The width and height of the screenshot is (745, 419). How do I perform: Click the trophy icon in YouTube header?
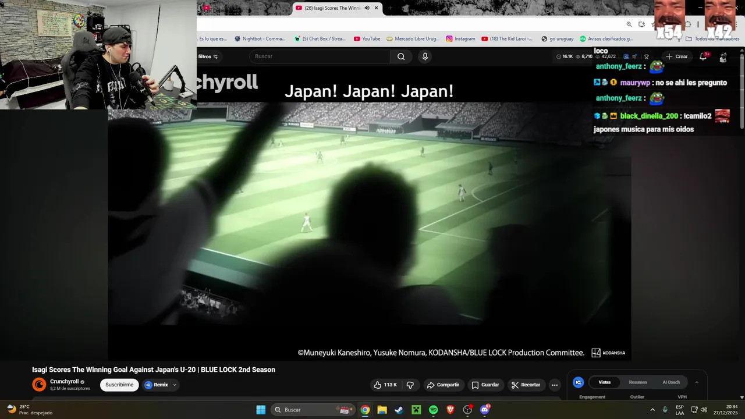[x=646, y=56]
